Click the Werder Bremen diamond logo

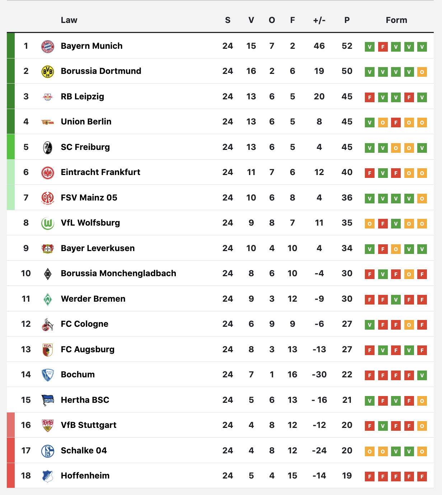[48, 299]
